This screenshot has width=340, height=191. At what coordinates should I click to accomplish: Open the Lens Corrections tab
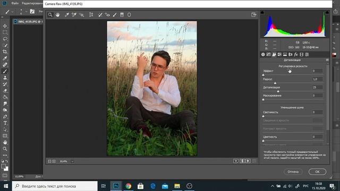pos(291,55)
